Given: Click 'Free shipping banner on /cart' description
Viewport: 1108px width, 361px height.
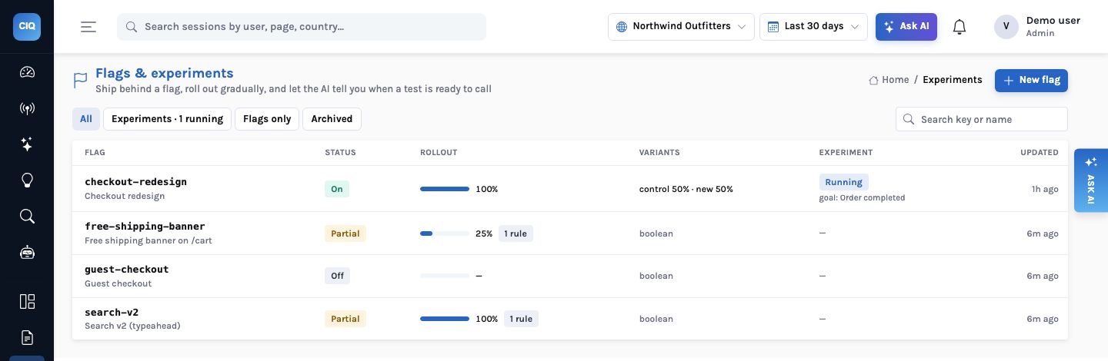Looking at the screenshot, I should [149, 240].
